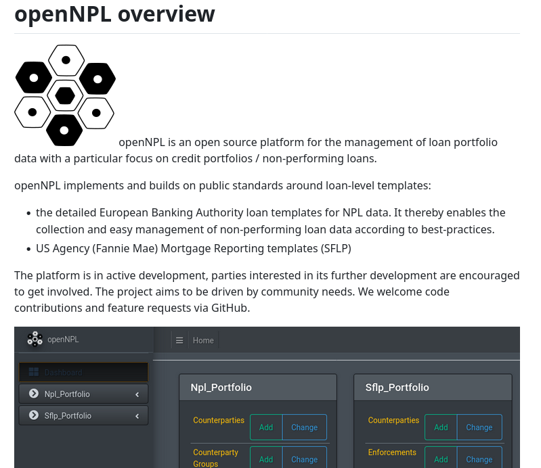Open the Counterparties link in the Npl_Portfolio card

[x=219, y=420]
